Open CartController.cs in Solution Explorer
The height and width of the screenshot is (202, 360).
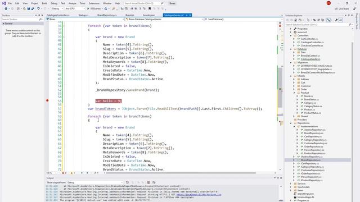[309, 39]
